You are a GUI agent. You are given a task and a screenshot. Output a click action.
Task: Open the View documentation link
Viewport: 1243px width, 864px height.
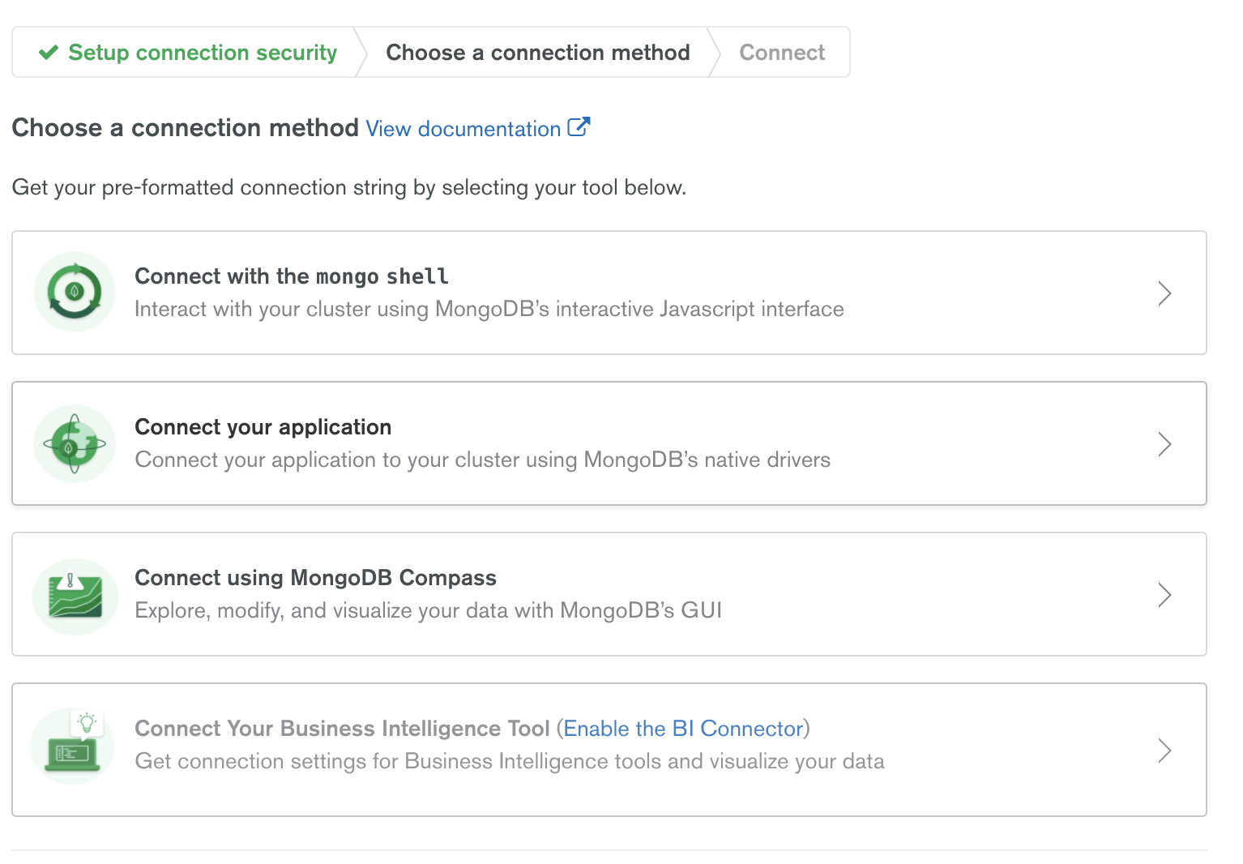(463, 129)
